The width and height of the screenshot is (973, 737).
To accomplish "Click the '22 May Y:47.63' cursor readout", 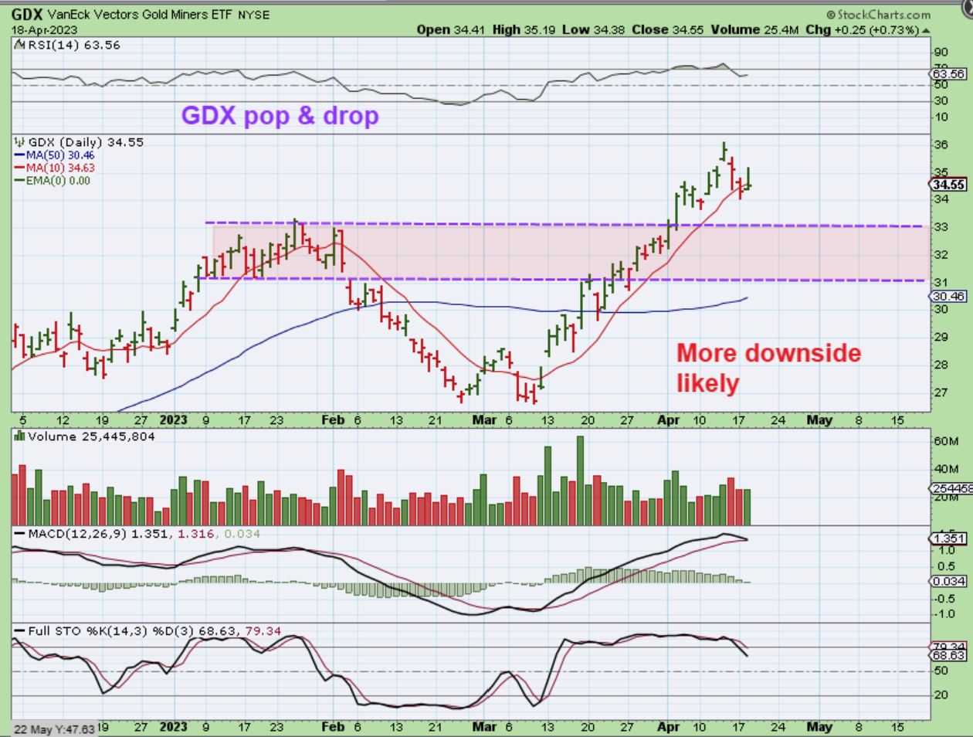I will tap(54, 729).
